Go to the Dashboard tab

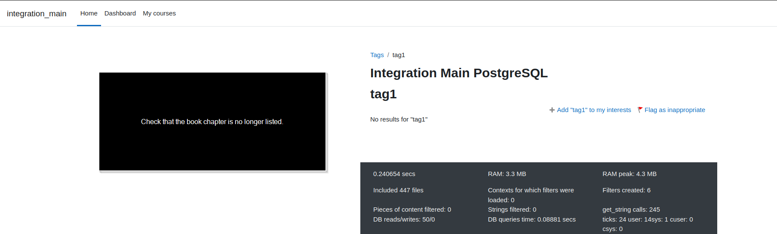coord(120,13)
